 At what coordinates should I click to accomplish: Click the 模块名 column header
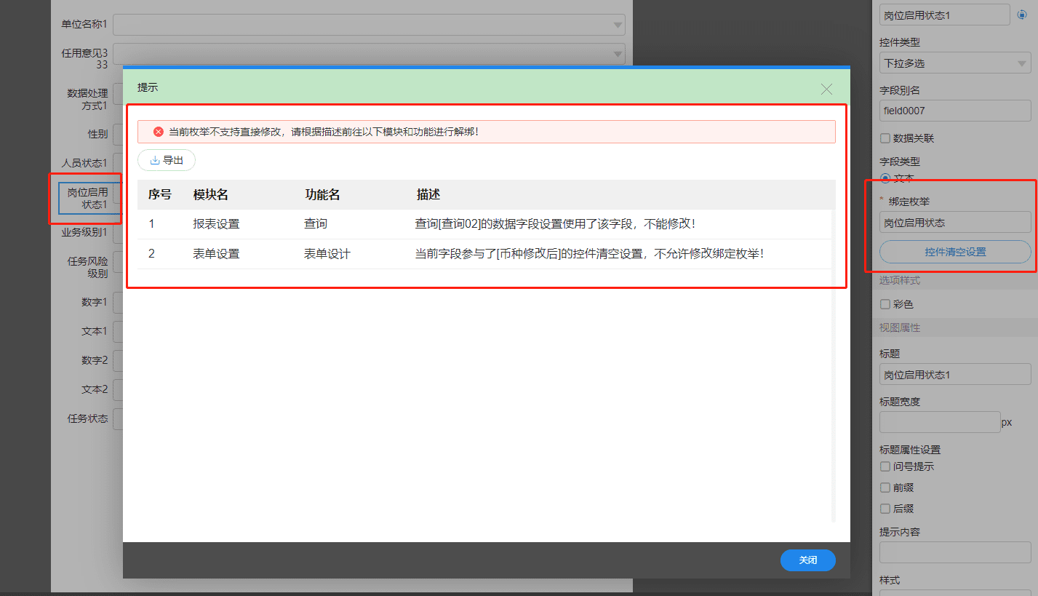pos(211,194)
